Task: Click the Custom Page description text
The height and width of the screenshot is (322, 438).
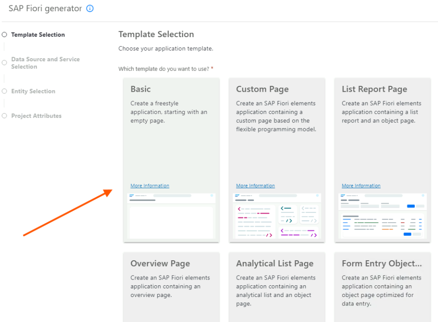Action: click(276, 116)
